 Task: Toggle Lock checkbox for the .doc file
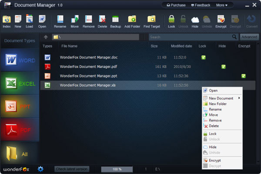point(204,57)
